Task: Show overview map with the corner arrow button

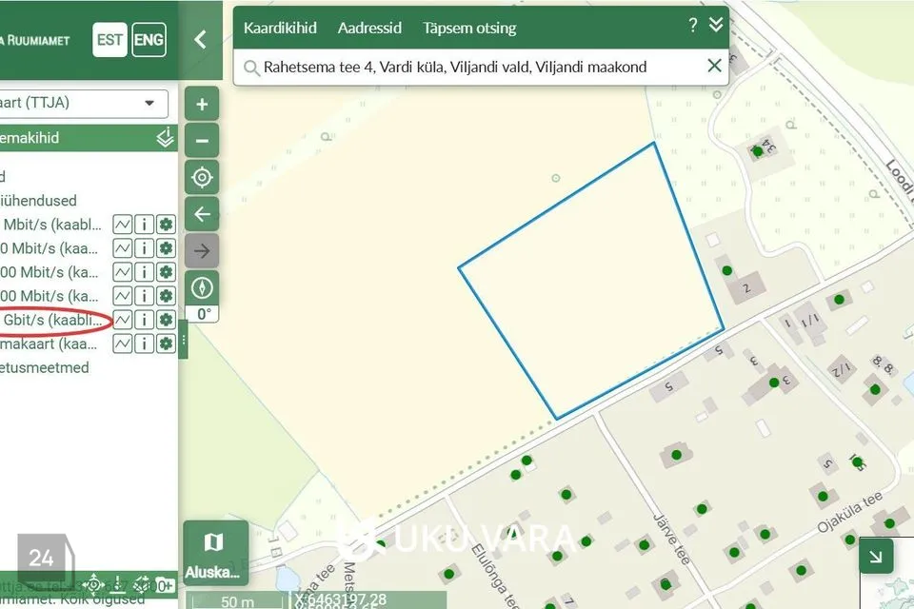Action: 876,557
